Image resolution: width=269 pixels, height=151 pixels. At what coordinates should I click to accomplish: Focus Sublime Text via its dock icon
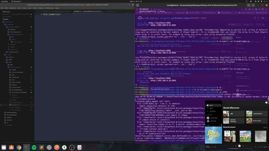pyautogui.click(x=42, y=147)
